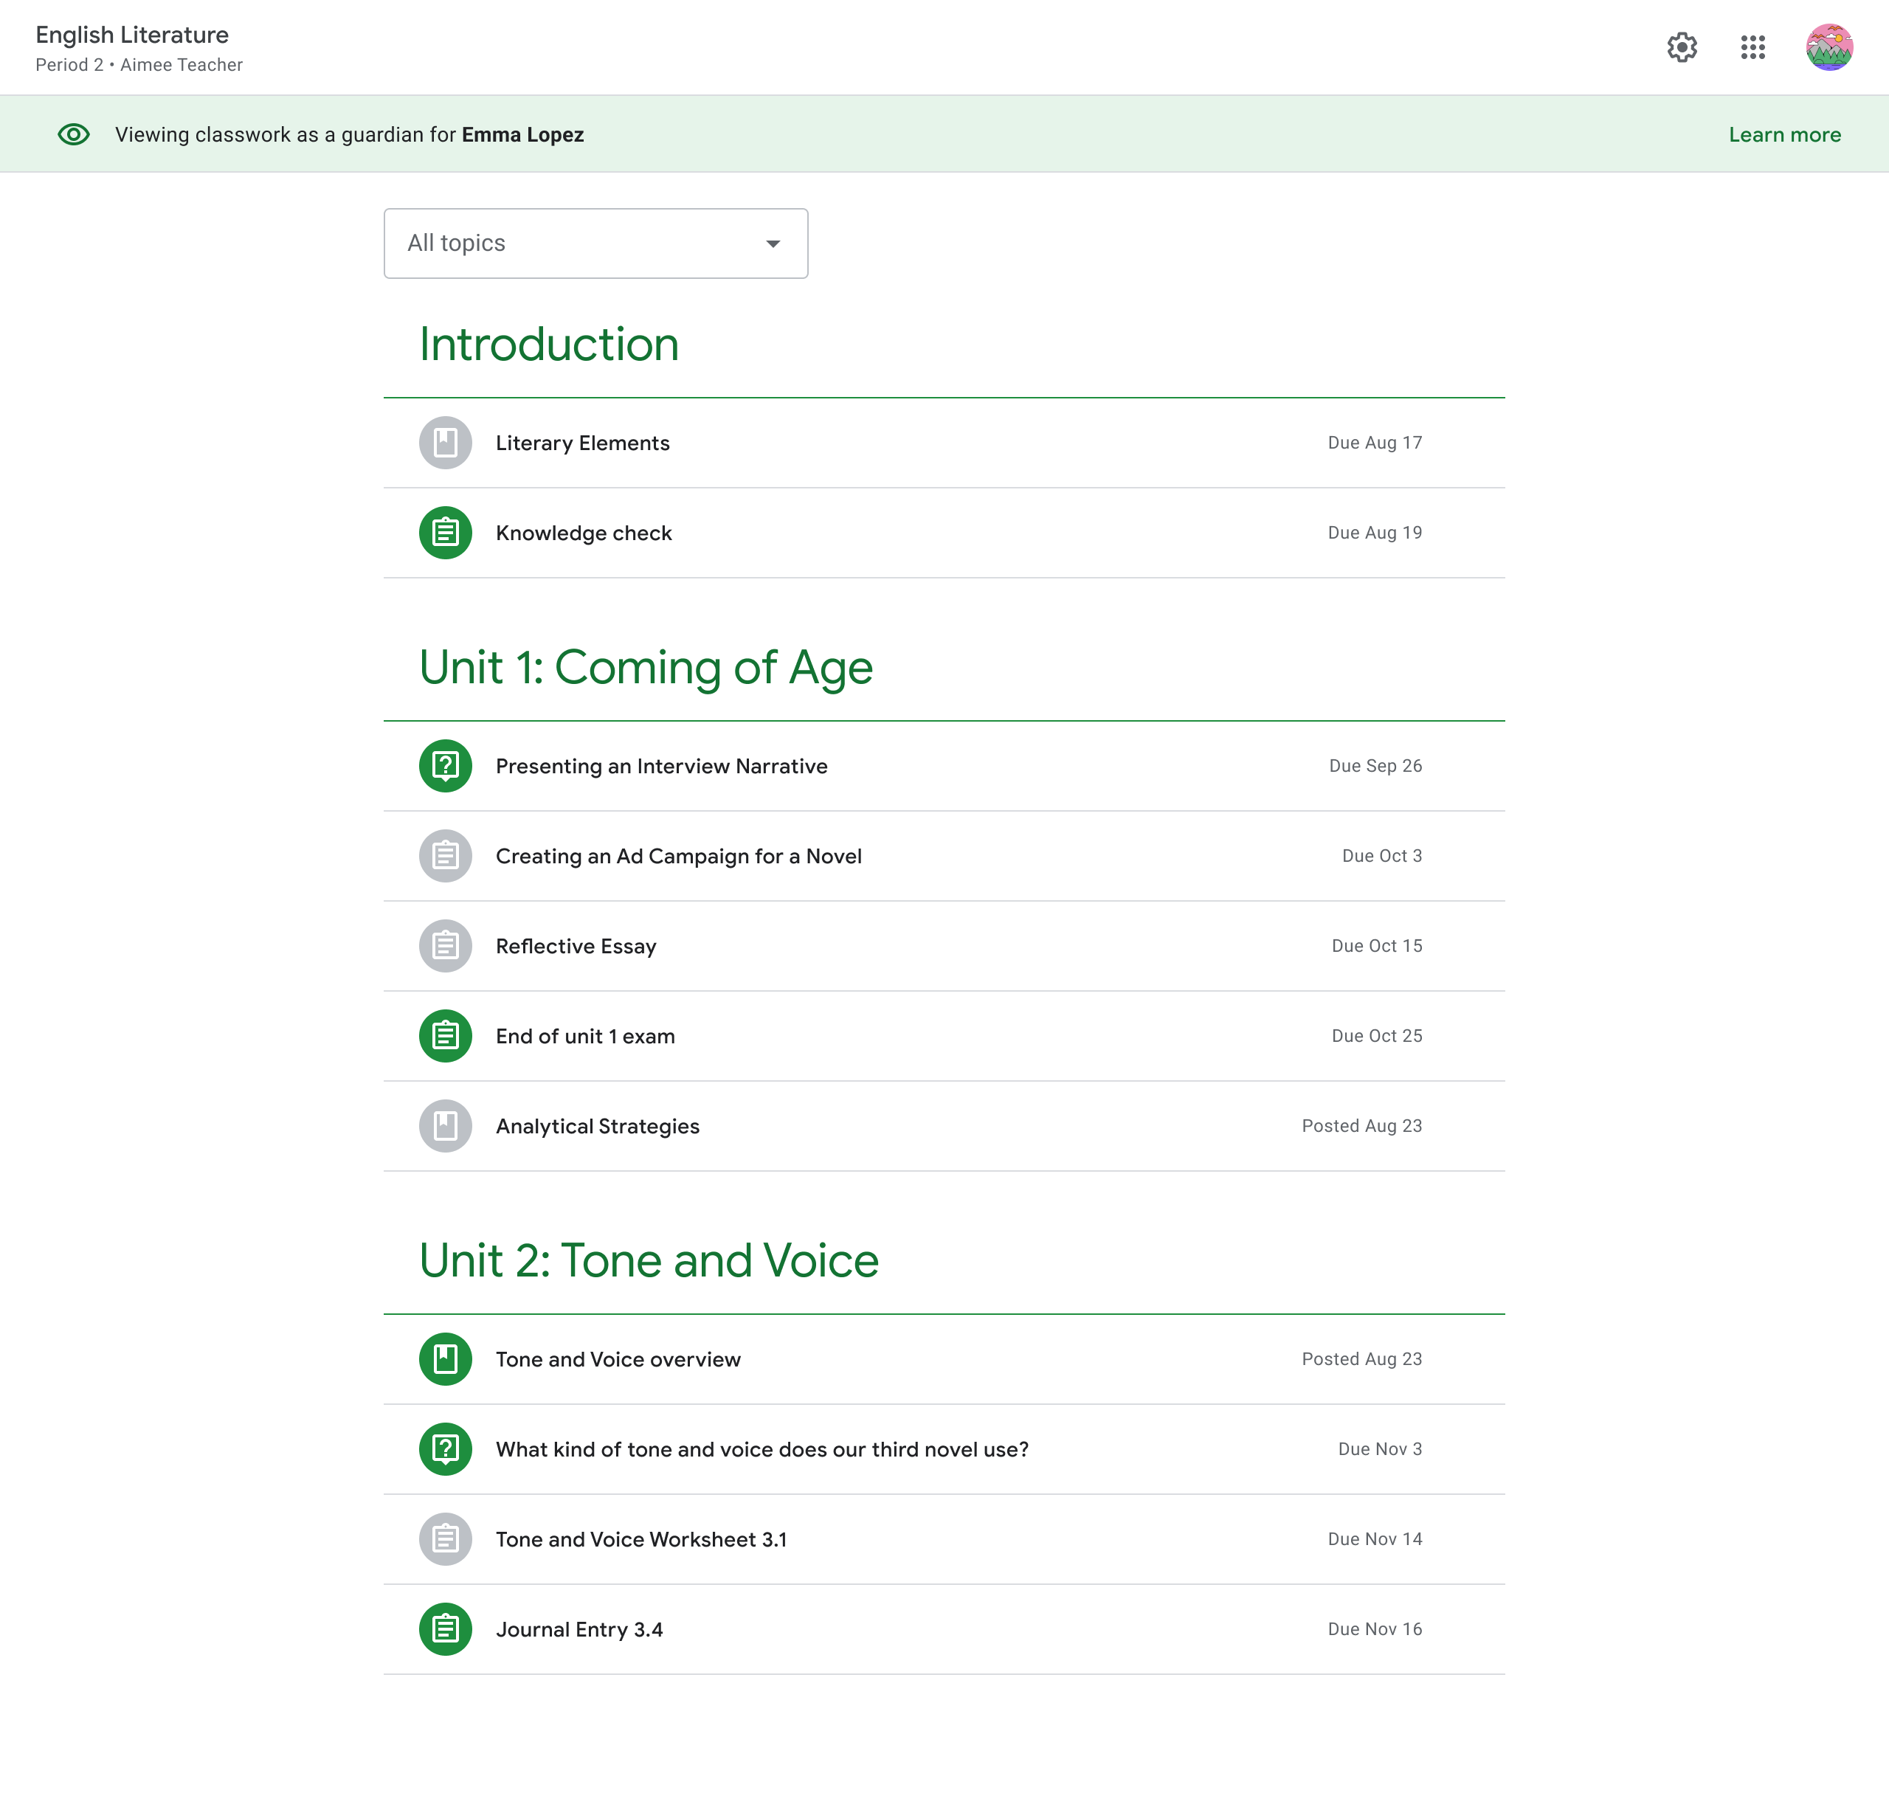Click the Analytical Strategies material icon
Viewport: 1889px width, 1793px height.
coord(446,1126)
